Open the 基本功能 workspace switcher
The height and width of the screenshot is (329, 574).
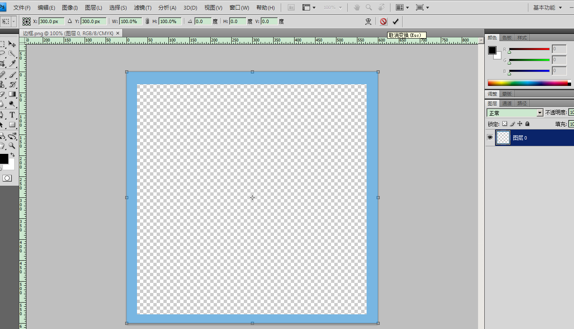click(548, 8)
